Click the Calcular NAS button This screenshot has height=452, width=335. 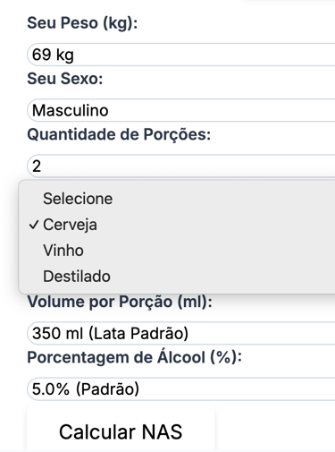pos(121,431)
